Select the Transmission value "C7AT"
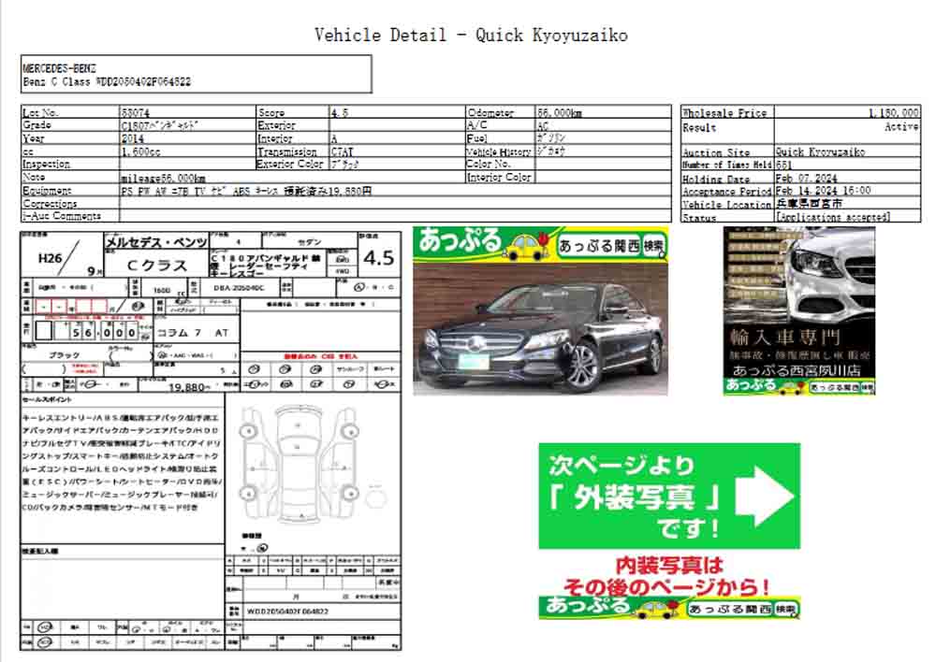Screen dimensions: 936x662 (x=343, y=151)
